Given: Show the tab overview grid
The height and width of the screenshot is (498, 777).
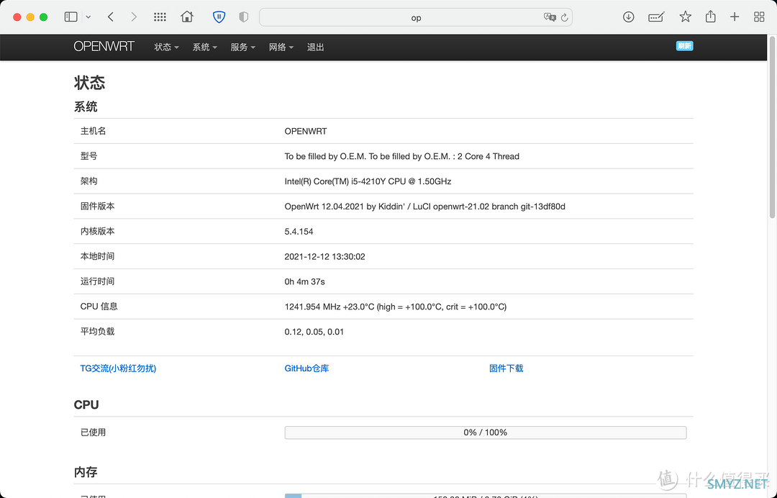Looking at the screenshot, I should (x=759, y=17).
